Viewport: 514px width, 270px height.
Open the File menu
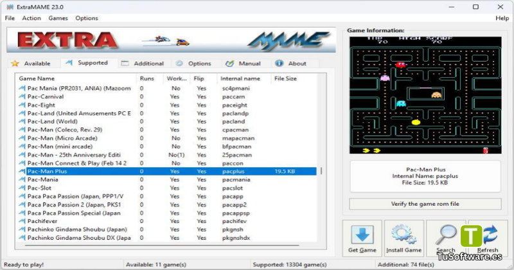tap(10, 18)
